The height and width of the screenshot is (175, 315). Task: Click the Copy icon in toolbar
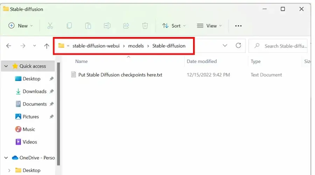69,26
